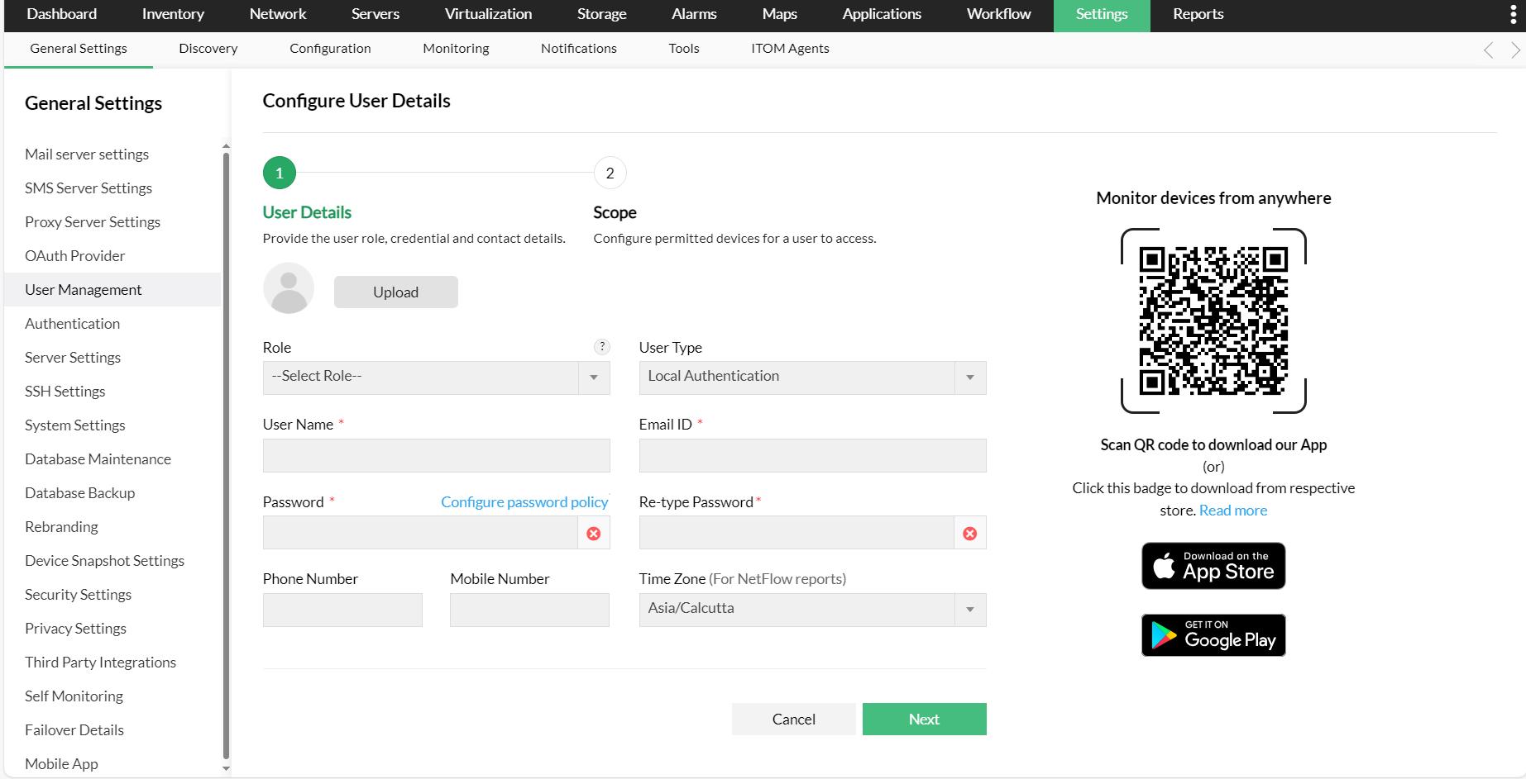Click the App Store download badge
This screenshot has height=779, width=1526.
pos(1213,566)
